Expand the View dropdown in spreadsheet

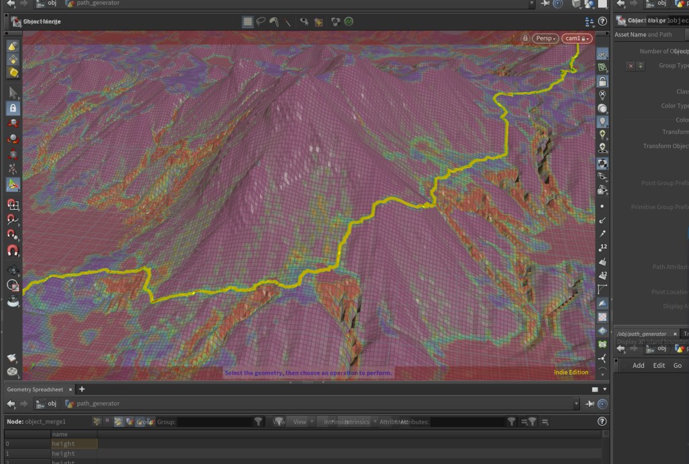(299, 422)
